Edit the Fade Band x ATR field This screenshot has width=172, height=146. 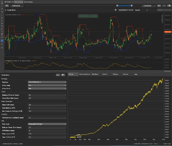tap(47, 108)
